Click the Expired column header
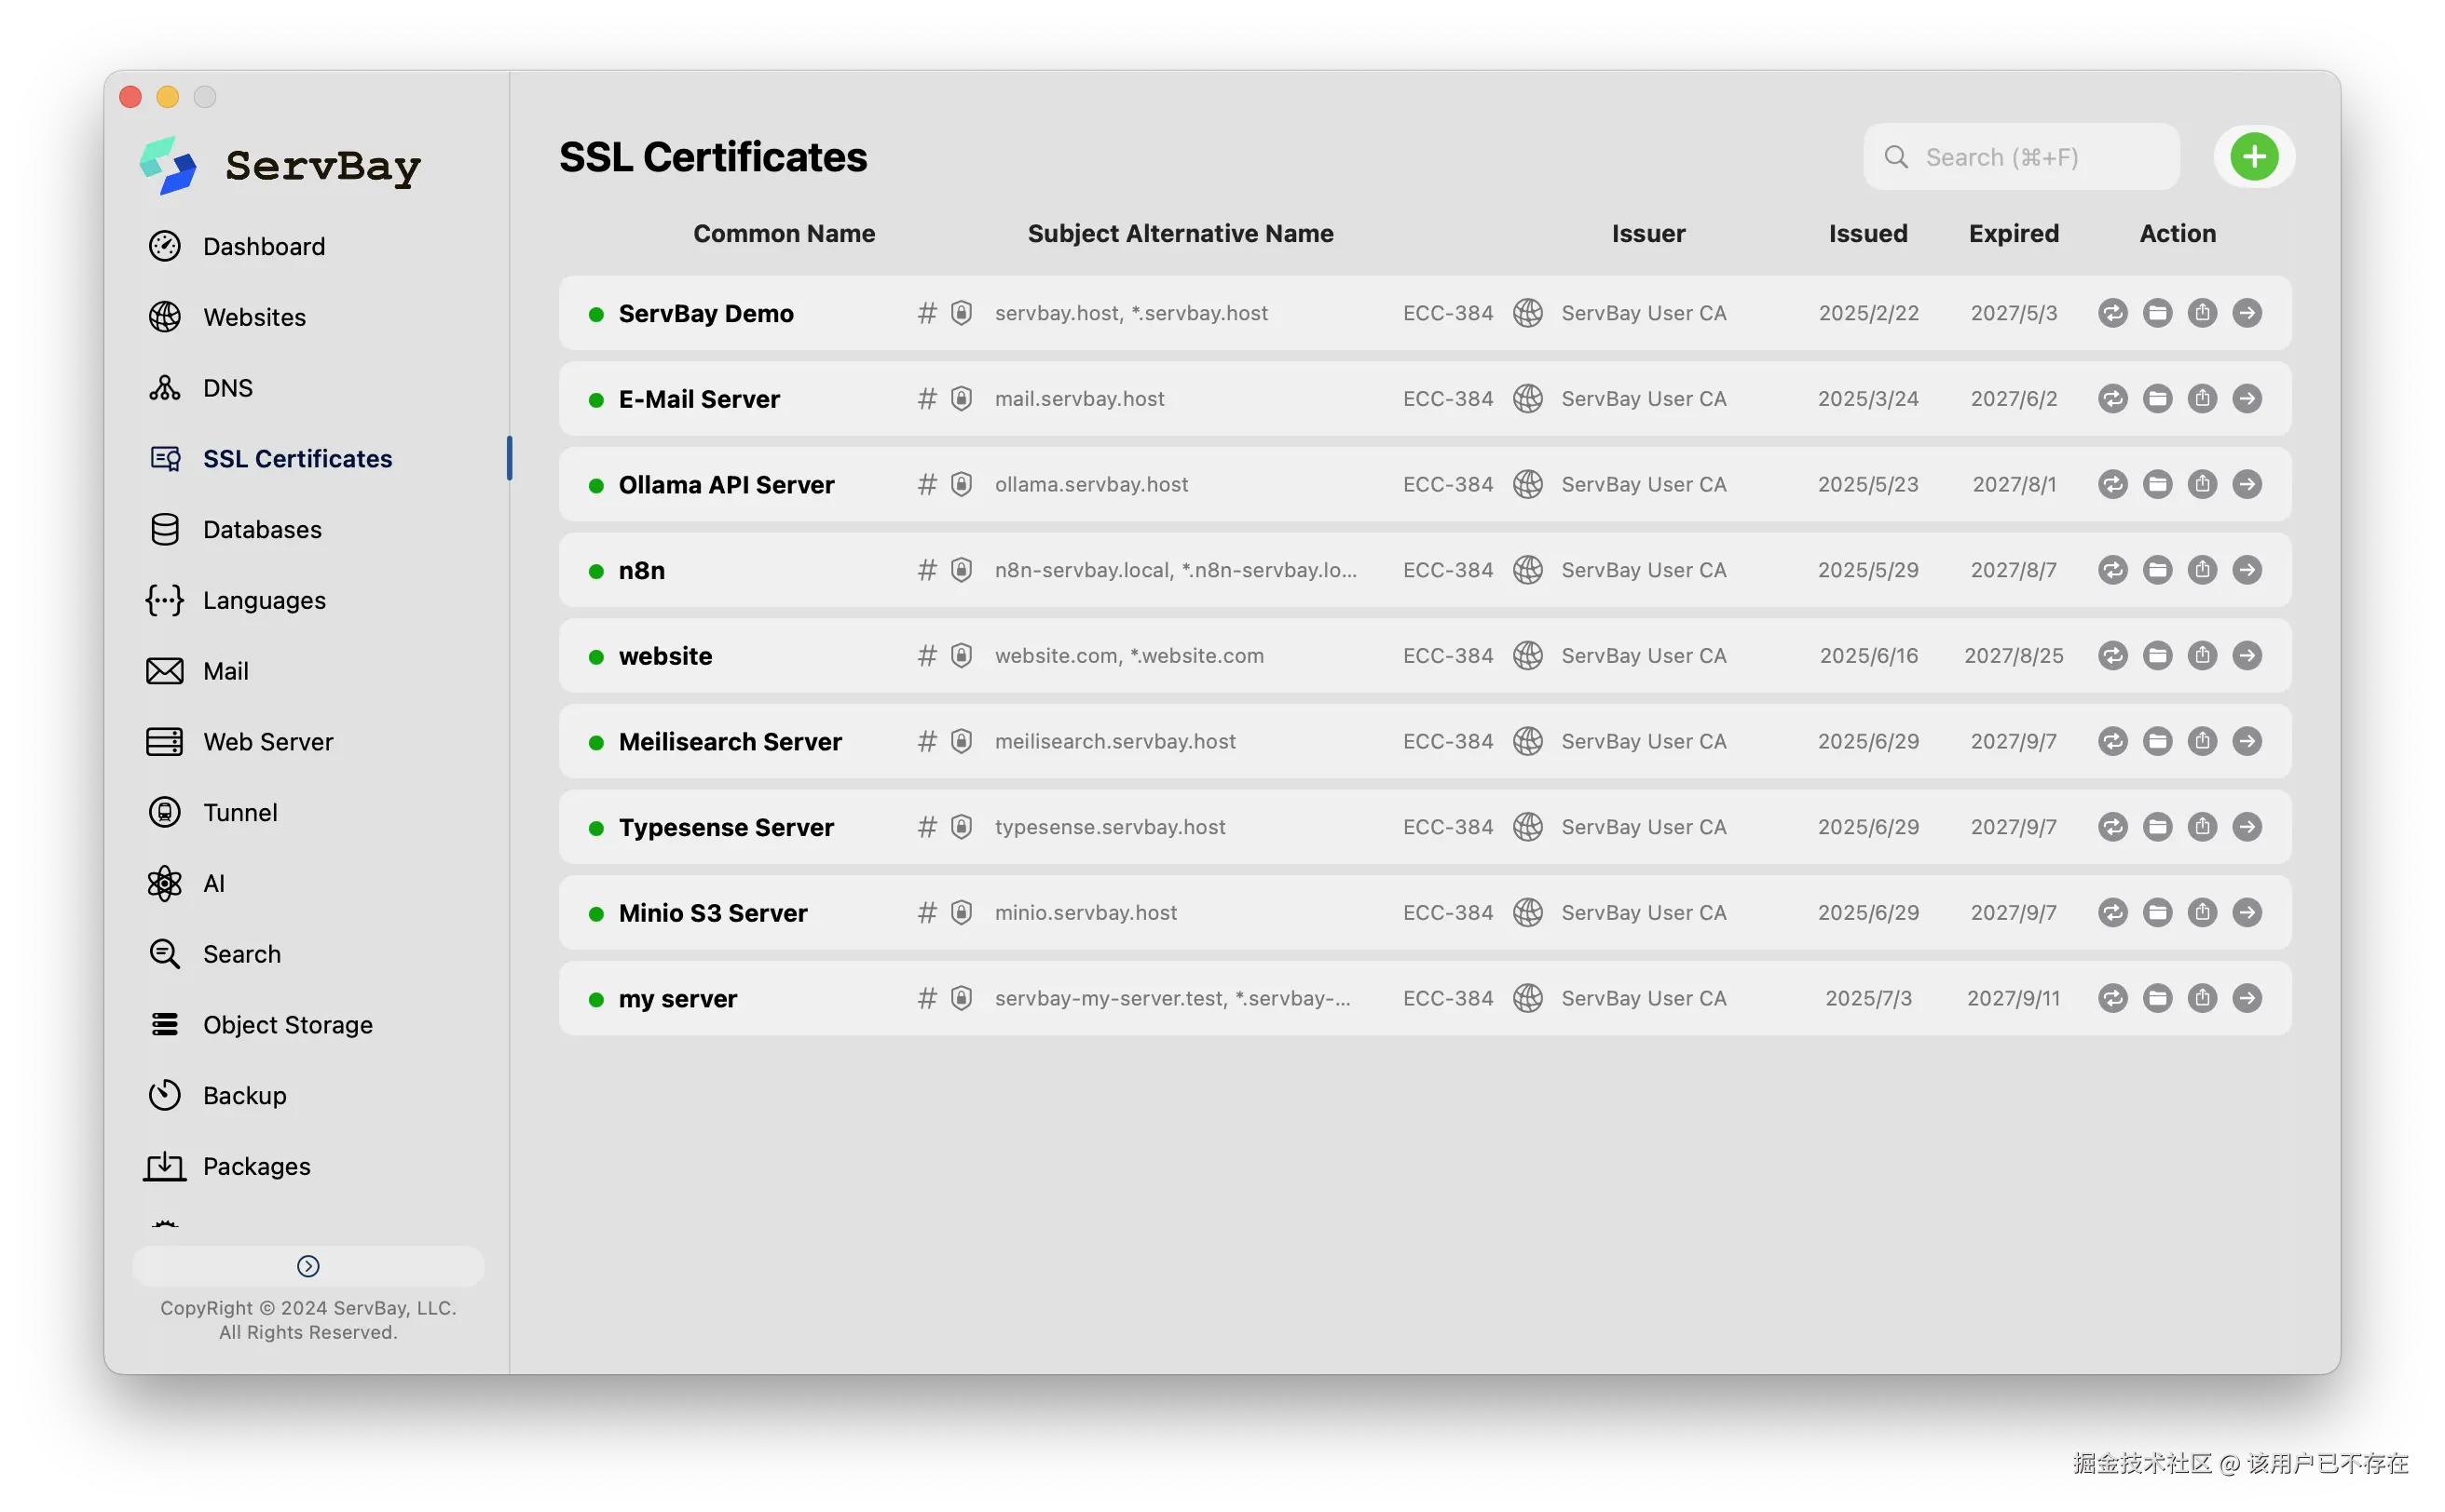This screenshot has width=2445, height=1512. pyautogui.click(x=2014, y=233)
